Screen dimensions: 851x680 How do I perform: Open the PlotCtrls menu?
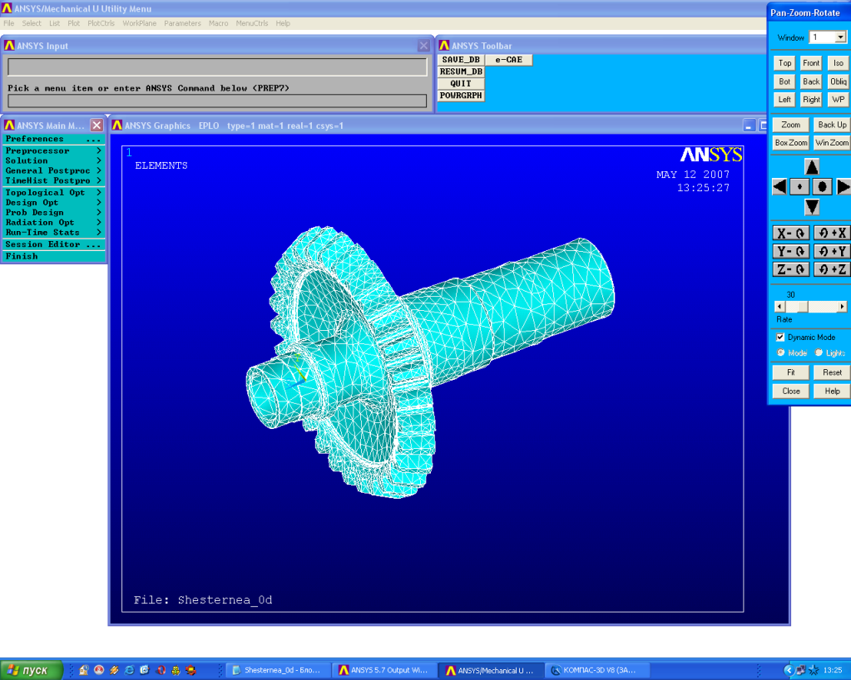click(x=101, y=23)
